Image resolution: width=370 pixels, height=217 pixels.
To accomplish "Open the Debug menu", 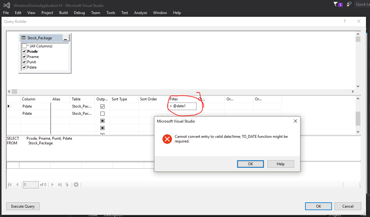I will tap(79, 13).
